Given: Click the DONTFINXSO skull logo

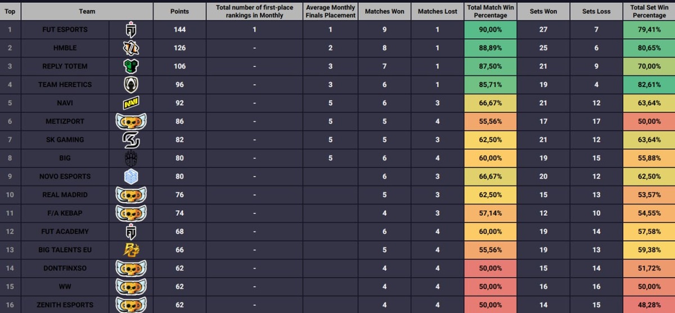Looking at the screenshot, I should tap(130, 268).
